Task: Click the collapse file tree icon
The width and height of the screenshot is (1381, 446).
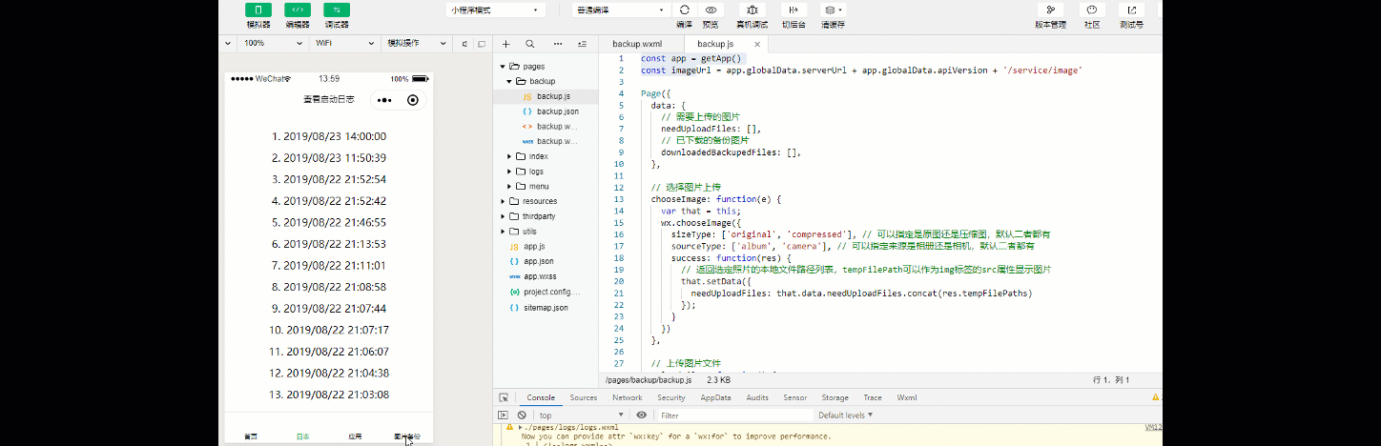Action: [582, 44]
